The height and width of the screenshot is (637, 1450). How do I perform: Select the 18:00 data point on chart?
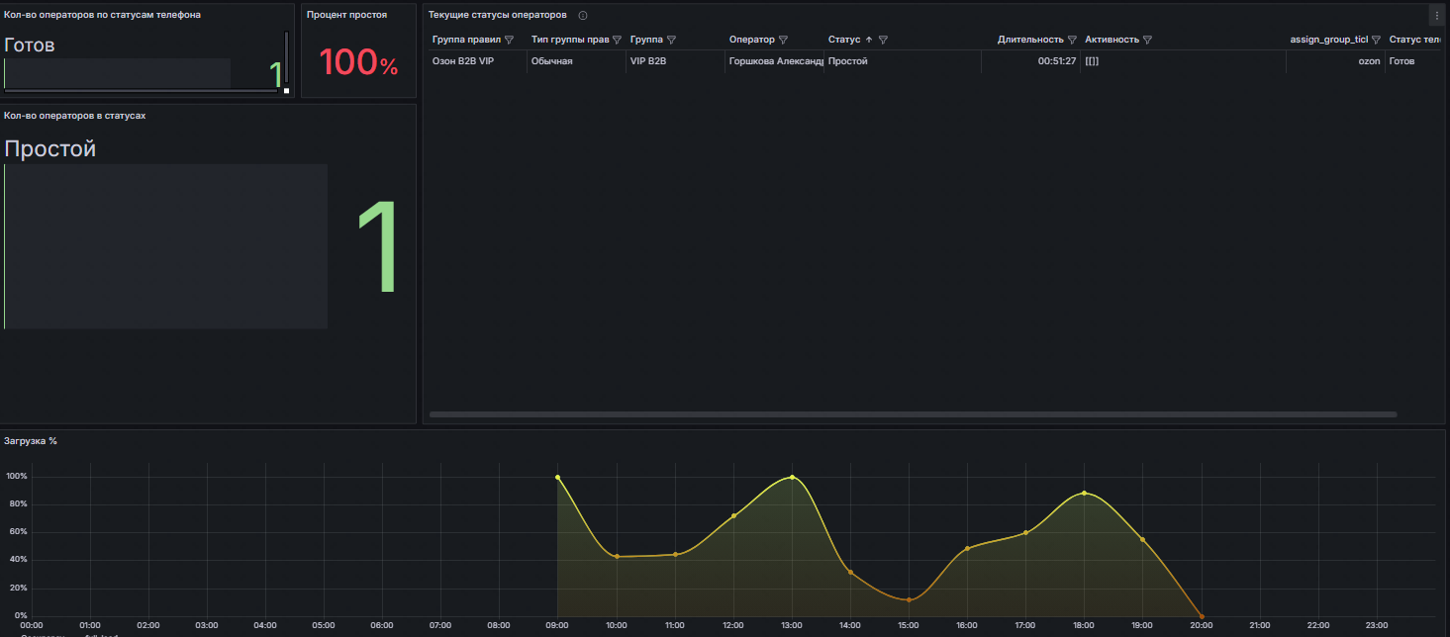click(1085, 493)
